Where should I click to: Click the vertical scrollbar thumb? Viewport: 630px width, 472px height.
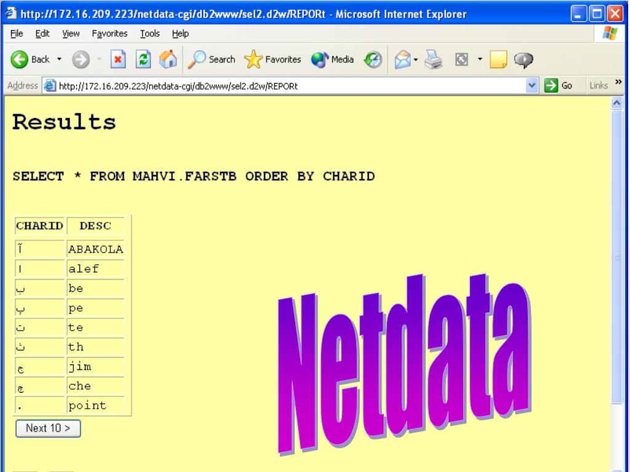[616, 258]
